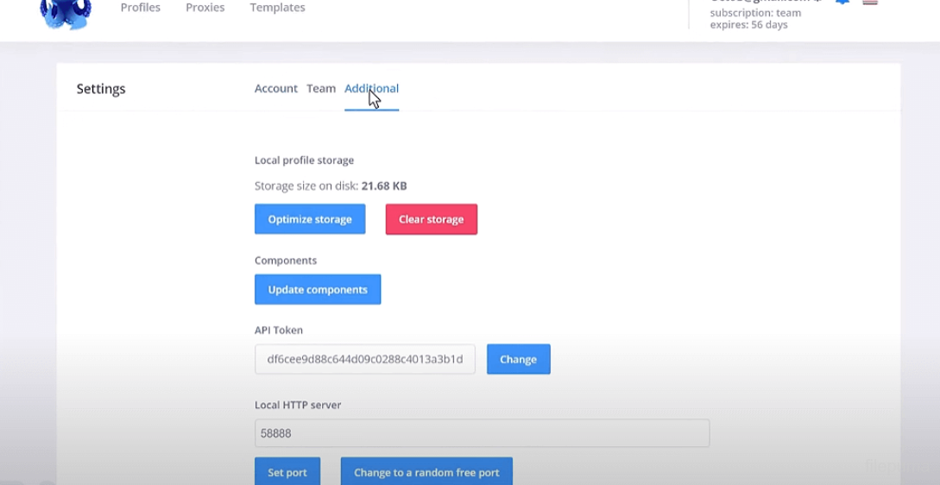The image size is (940, 485).
Task: Click Change to a random free port
Action: click(x=426, y=472)
